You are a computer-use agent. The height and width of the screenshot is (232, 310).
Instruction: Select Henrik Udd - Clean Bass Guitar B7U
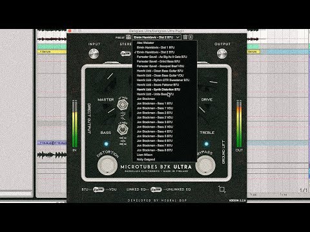165,71
